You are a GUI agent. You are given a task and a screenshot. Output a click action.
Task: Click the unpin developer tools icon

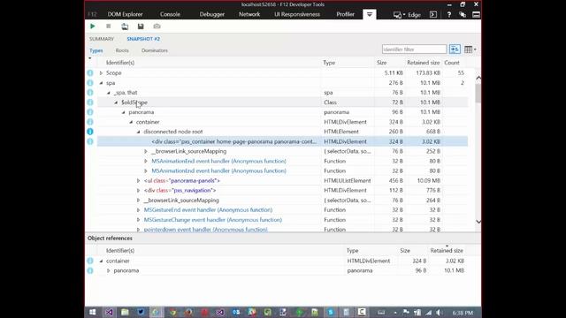476,14
